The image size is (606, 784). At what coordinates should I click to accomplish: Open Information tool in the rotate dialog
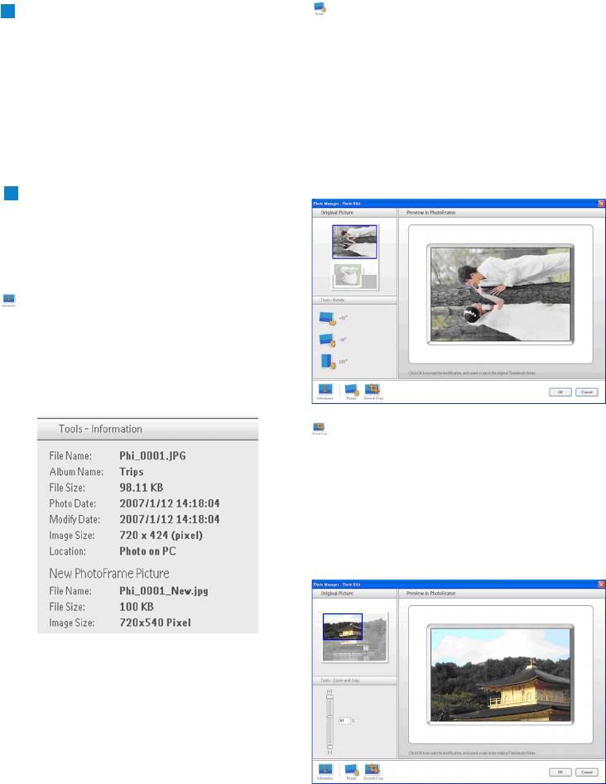point(325,390)
